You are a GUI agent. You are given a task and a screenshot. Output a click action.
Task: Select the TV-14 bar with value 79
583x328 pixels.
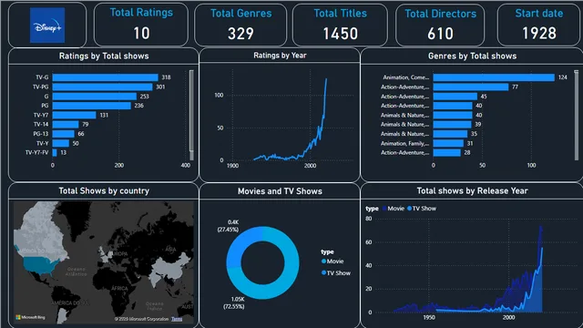tap(66, 125)
